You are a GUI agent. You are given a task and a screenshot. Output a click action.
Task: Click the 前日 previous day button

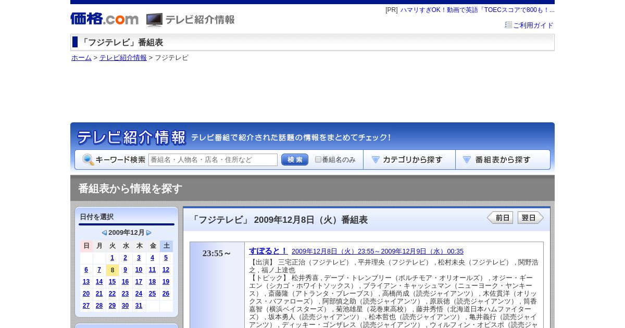click(x=500, y=218)
